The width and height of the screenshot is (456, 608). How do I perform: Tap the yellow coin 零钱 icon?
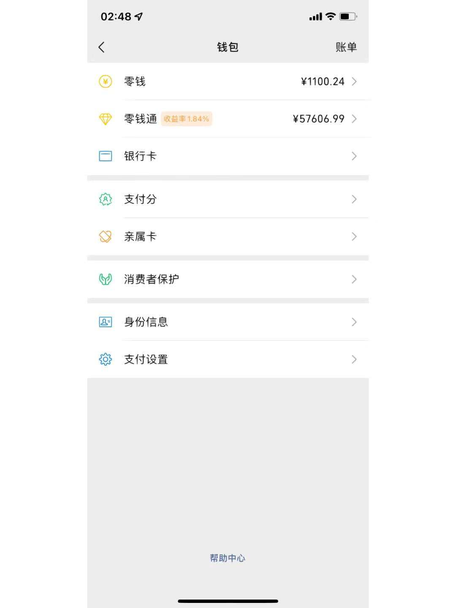[105, 81]
